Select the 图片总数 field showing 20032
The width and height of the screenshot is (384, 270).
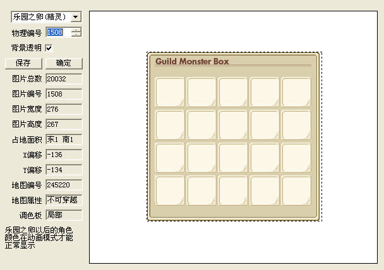pyautogui.click(x=64, y=79)
